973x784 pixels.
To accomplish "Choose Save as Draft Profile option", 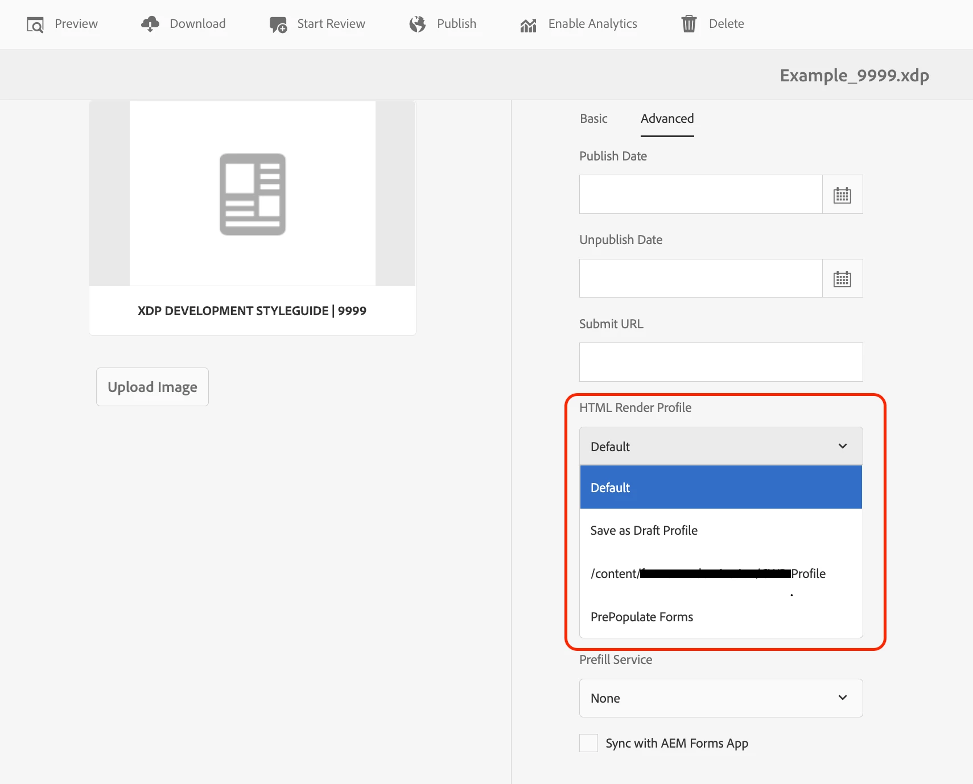I will click(721, 530).
